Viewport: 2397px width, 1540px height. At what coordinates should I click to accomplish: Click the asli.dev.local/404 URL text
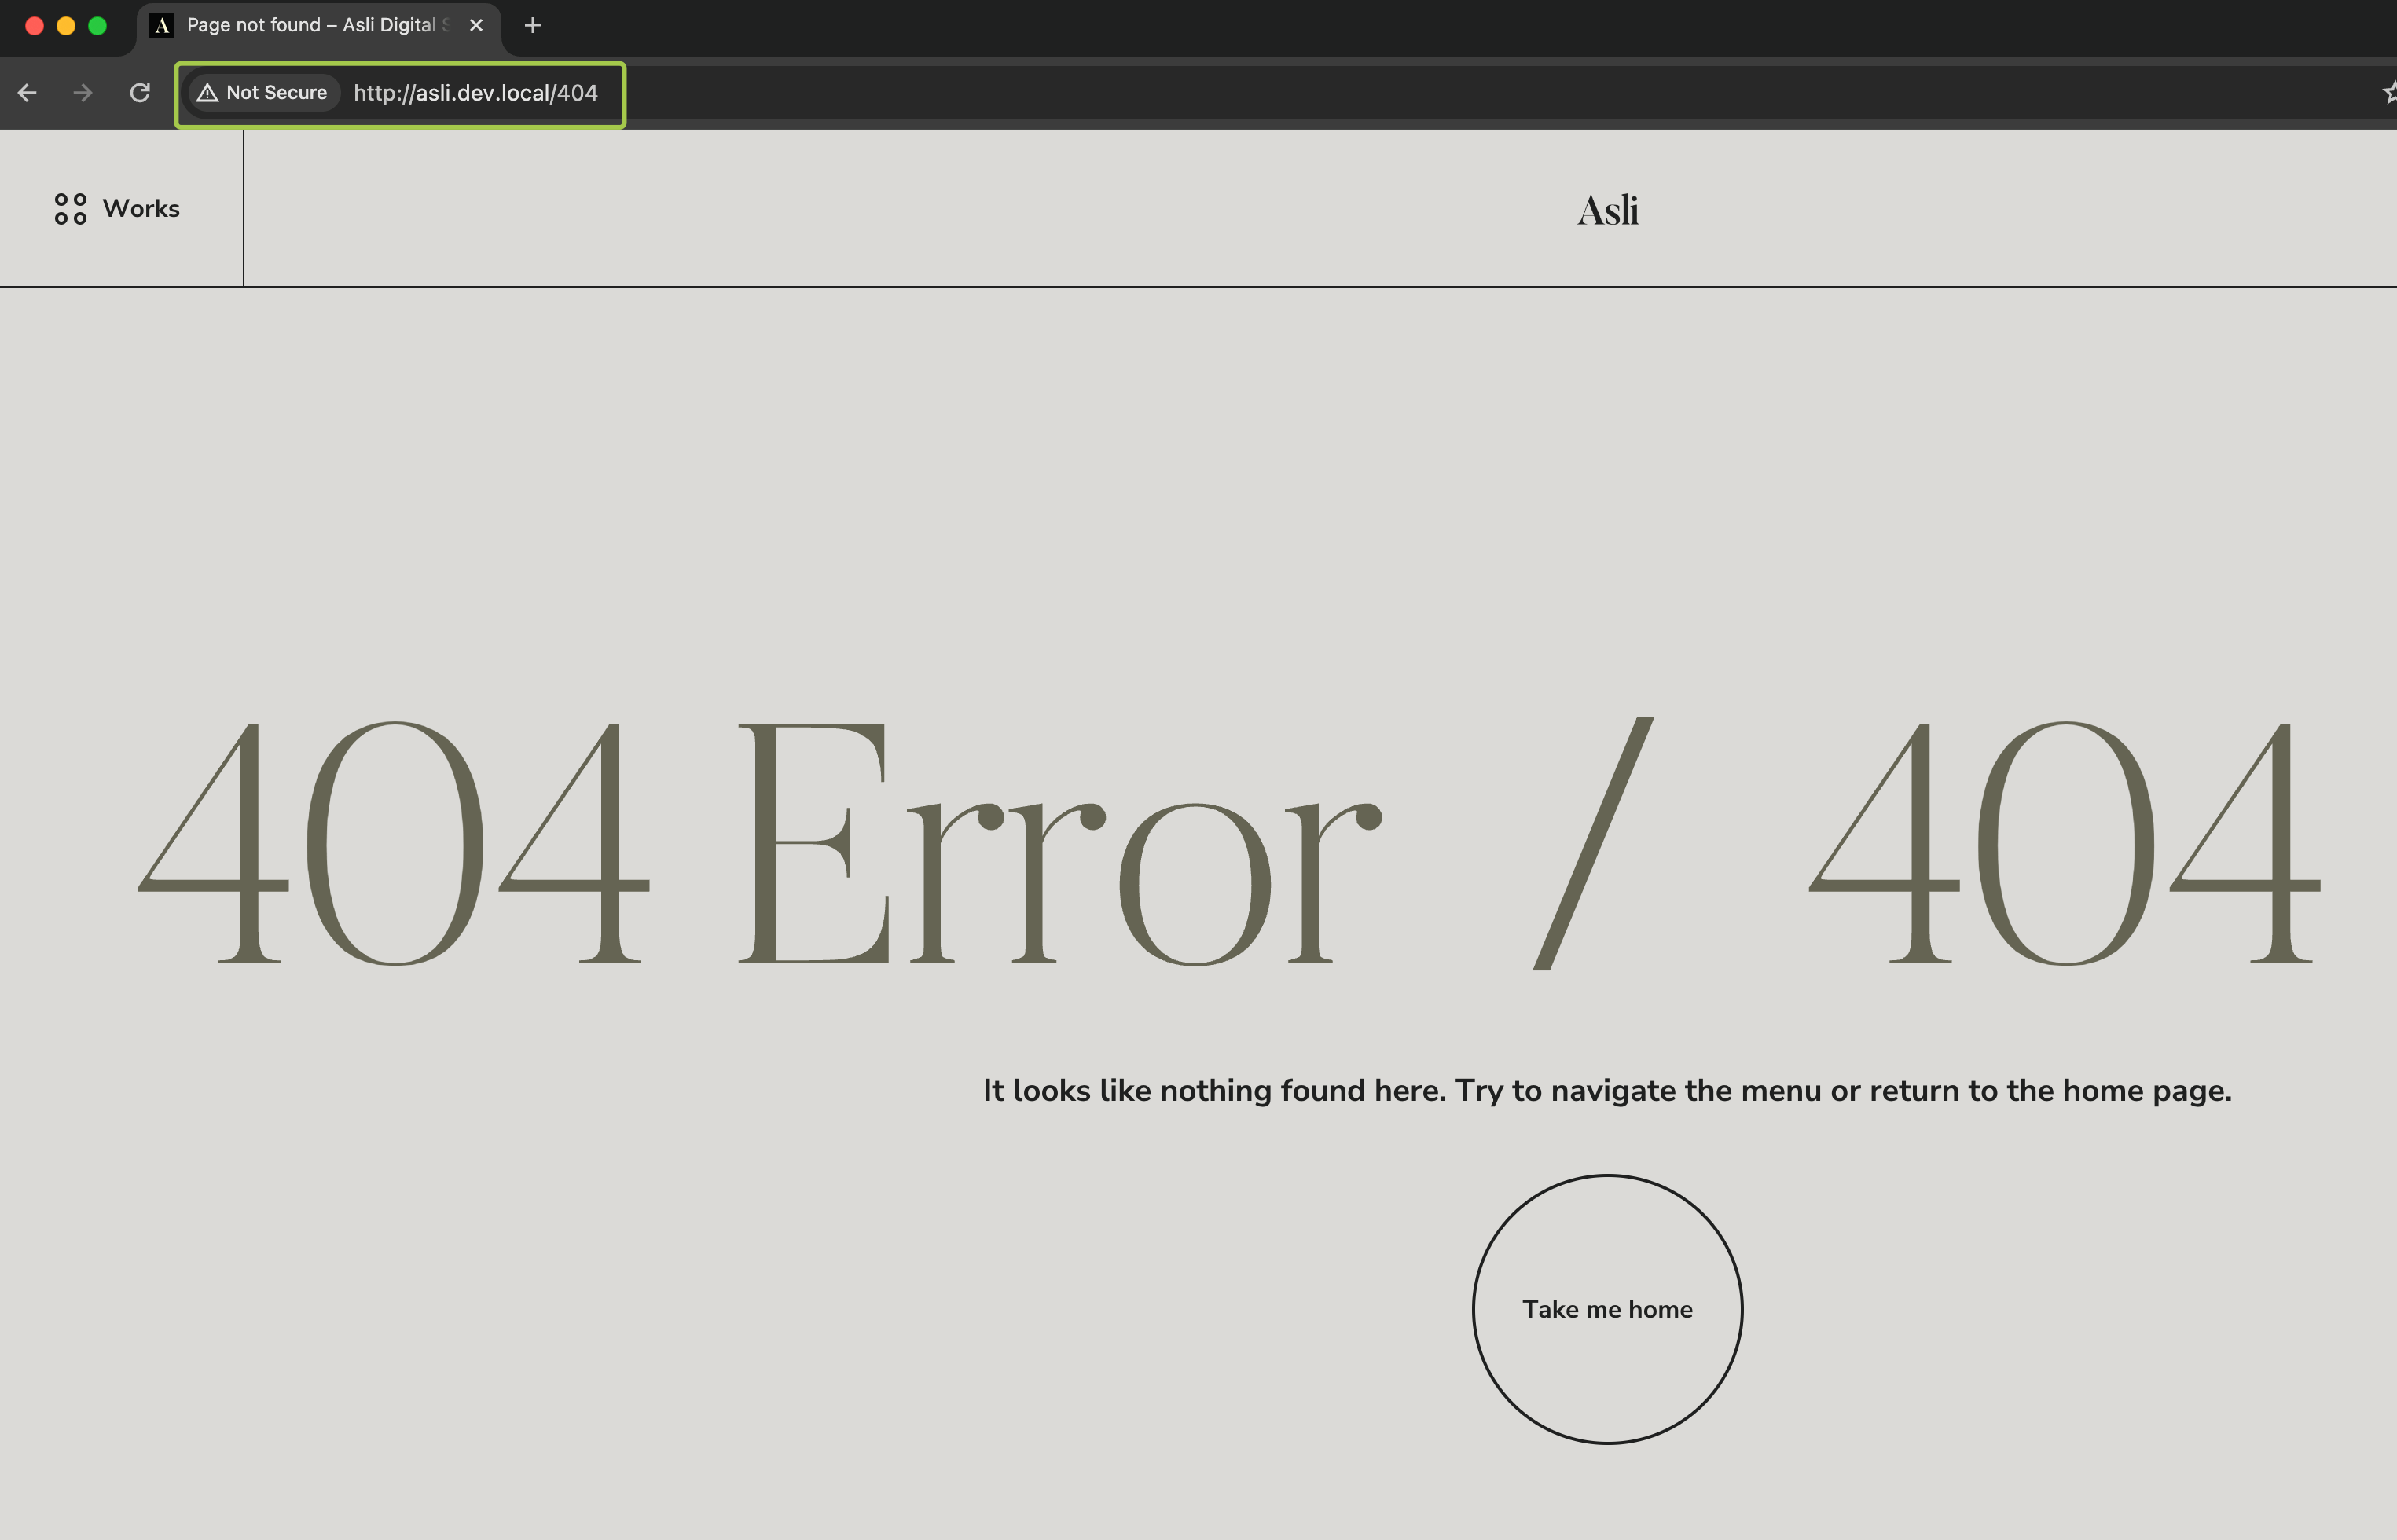475,93
